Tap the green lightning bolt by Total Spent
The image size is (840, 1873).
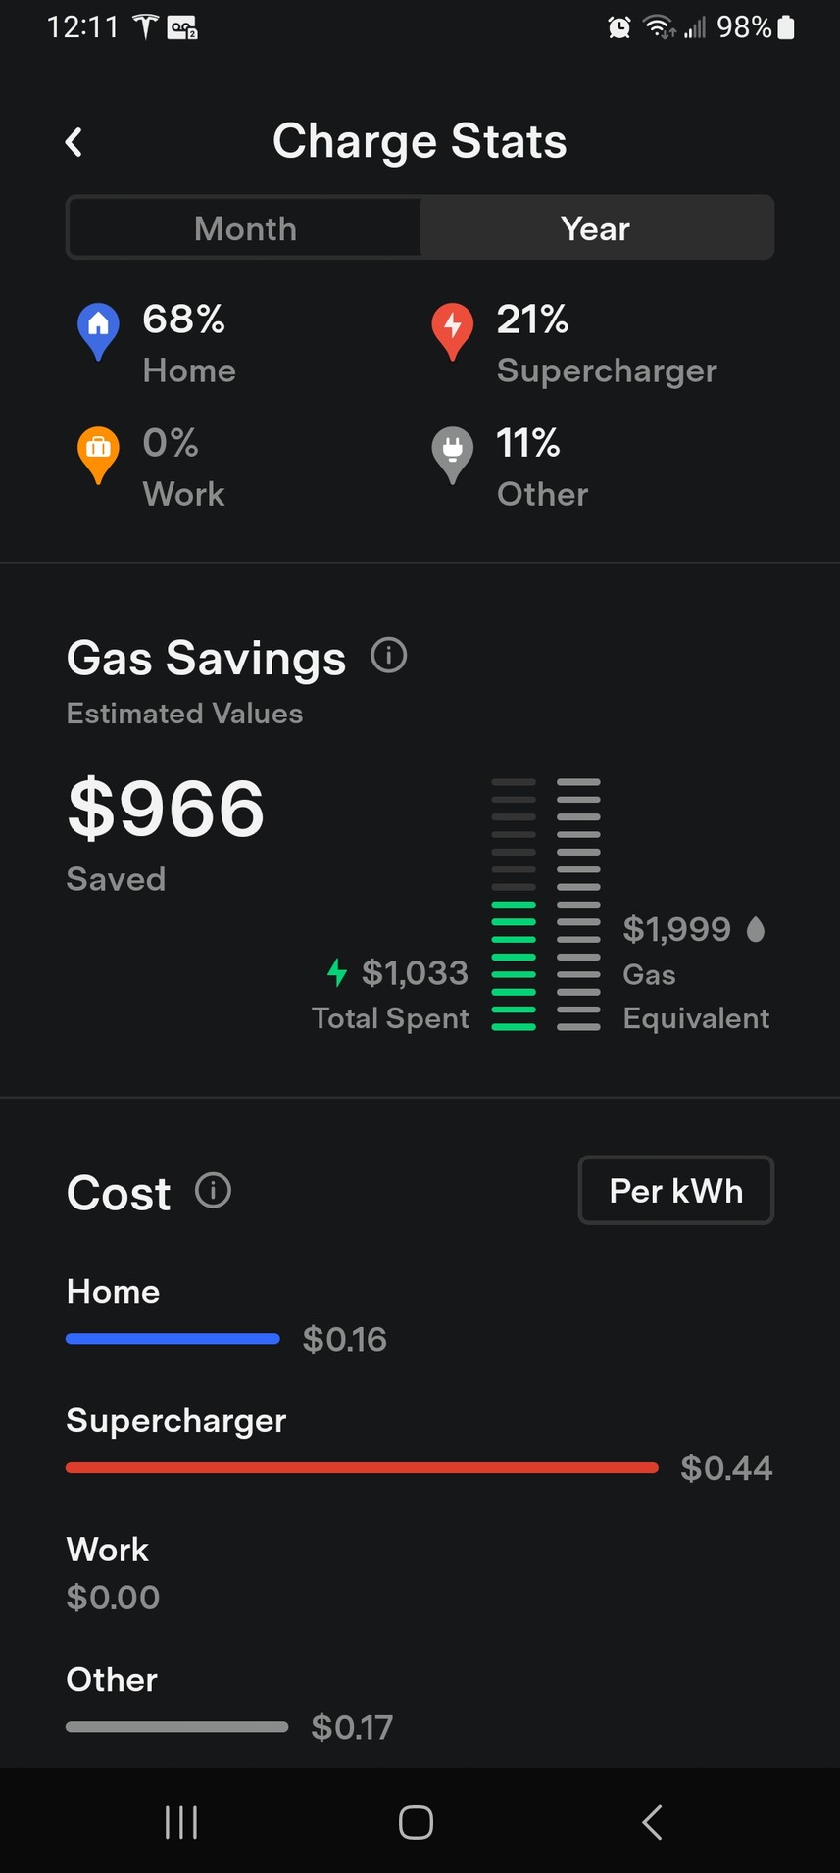337,972
